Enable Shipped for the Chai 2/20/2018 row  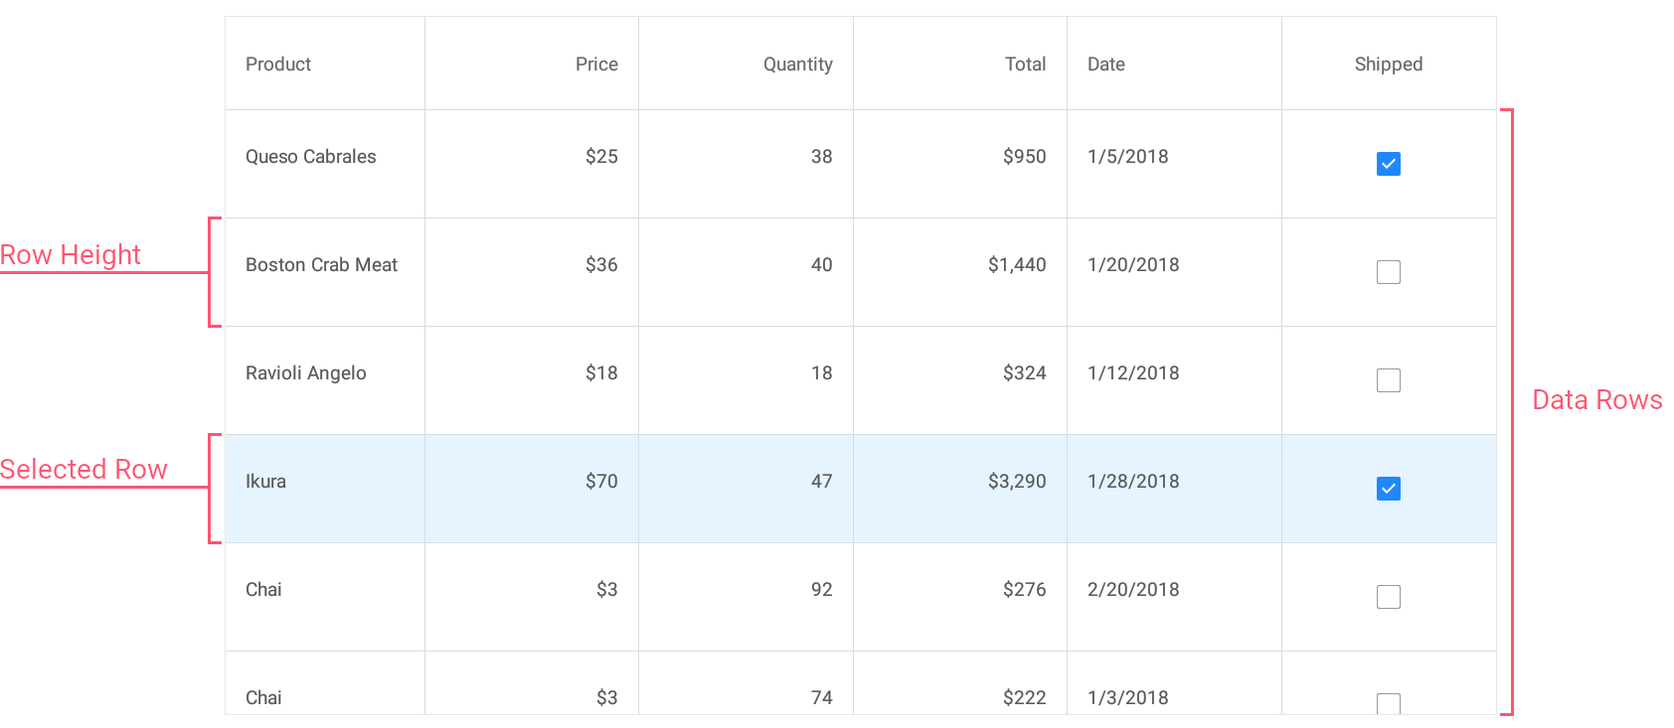tap(1389, 597)
